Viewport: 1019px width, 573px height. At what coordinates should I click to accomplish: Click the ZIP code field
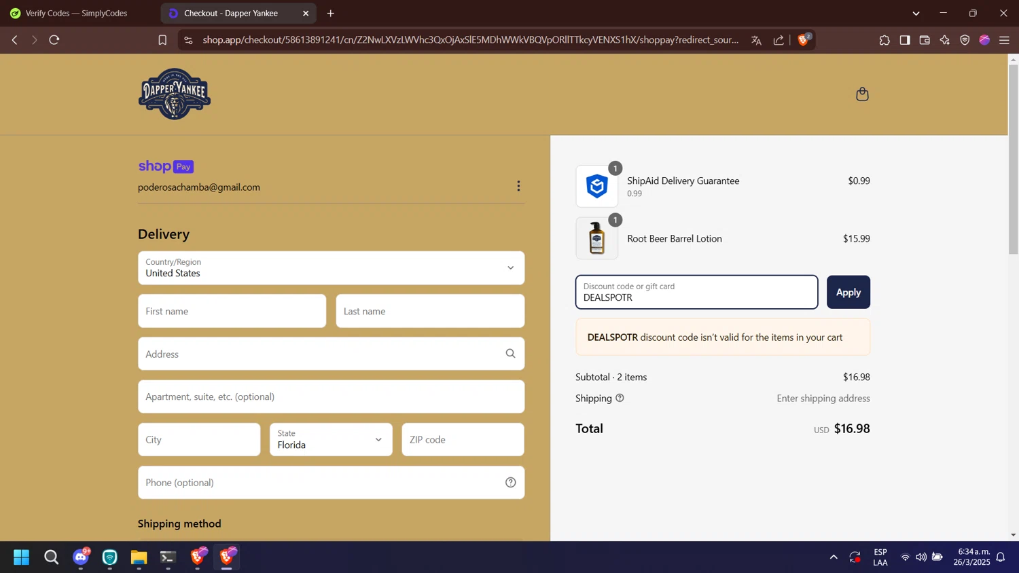(x=463, y=439)
